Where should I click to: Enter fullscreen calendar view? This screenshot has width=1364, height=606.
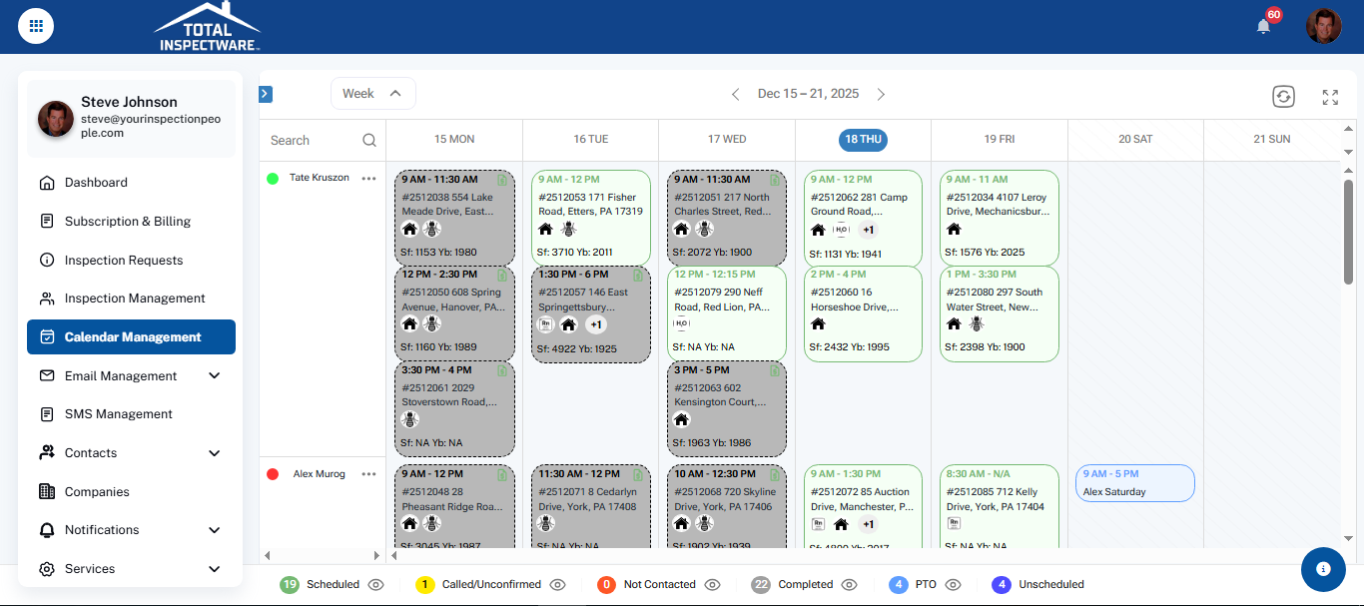click(1330, 97)
